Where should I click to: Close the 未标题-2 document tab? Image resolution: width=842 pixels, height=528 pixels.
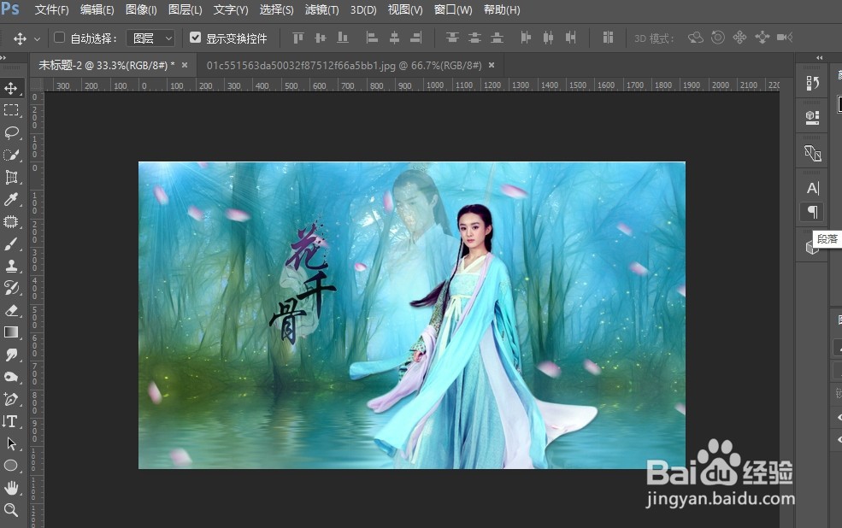185,65
